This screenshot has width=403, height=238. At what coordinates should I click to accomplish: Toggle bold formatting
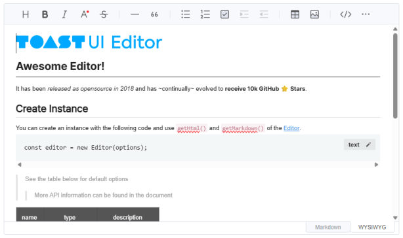coord(45,14)
